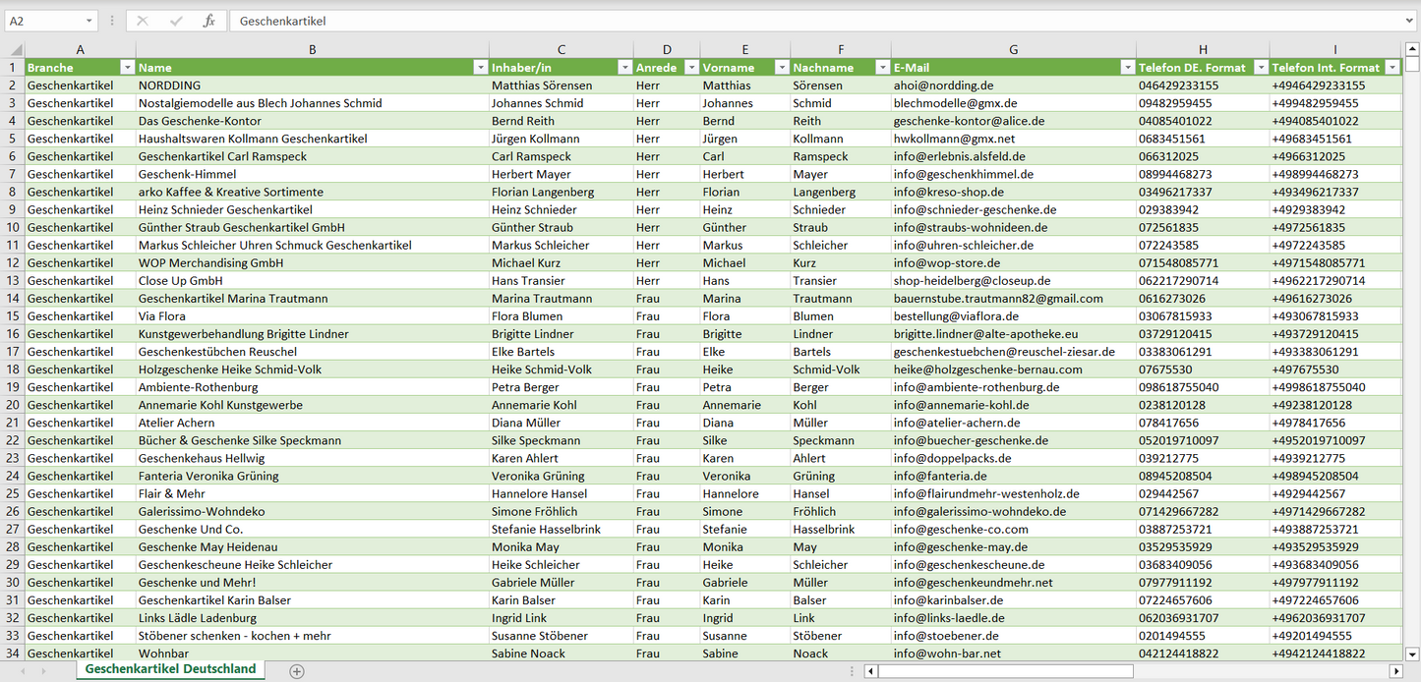Open the Telefon Int. Format filter dropdown
Viewport: 1421px width, 682px height.
pyautogui.click(x=1391, y=68)
